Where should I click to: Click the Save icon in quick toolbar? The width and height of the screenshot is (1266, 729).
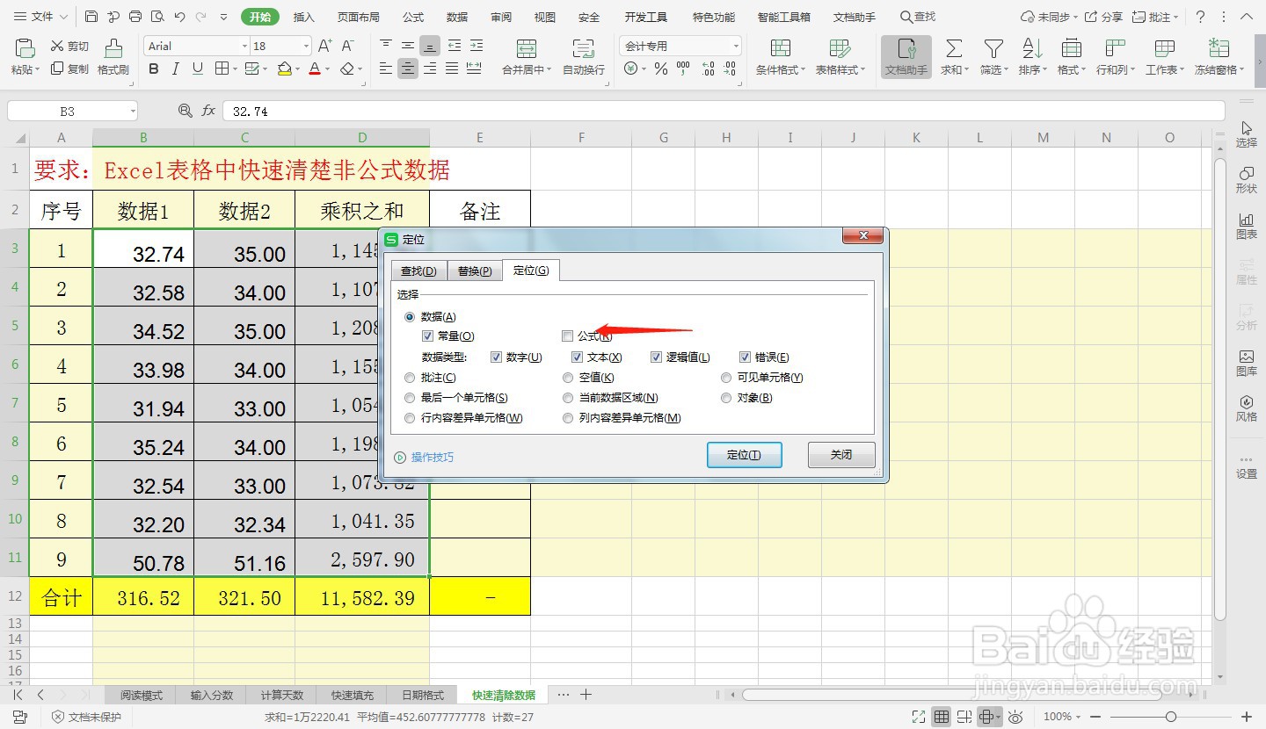pos(92,17)
